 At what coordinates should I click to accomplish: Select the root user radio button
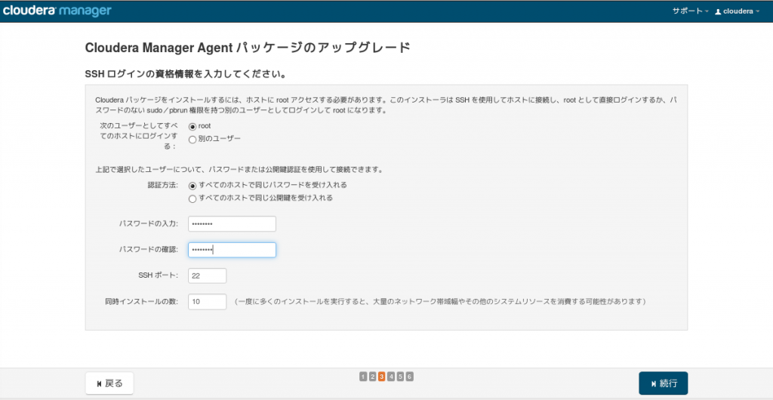pos(192,127)
